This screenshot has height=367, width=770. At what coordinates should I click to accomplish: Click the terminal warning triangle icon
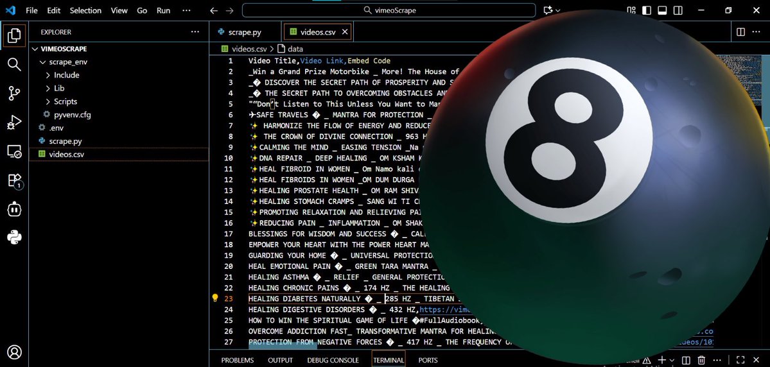(647, 361)
